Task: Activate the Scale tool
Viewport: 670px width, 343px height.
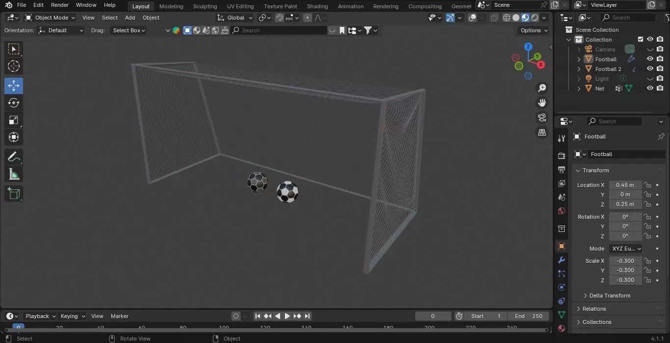Action: pyautogui.click(x=14, y=120)
